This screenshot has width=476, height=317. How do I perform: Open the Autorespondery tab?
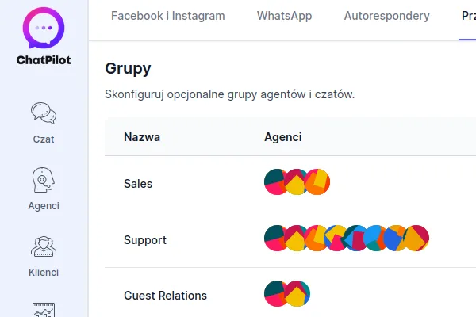pos(386,16)
